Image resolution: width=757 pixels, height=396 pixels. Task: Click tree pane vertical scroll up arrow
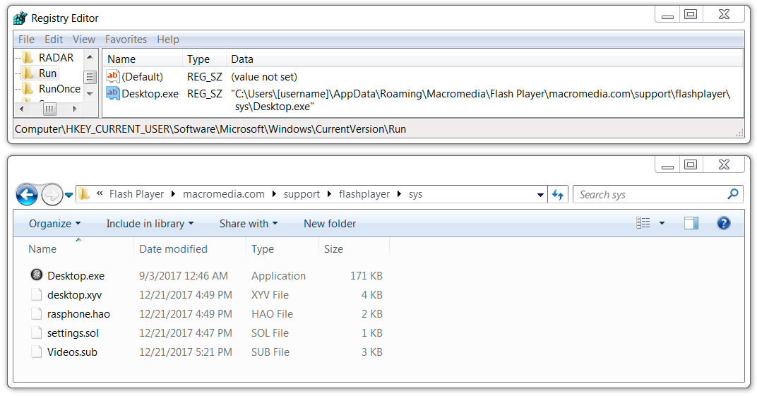click(90, 57)
